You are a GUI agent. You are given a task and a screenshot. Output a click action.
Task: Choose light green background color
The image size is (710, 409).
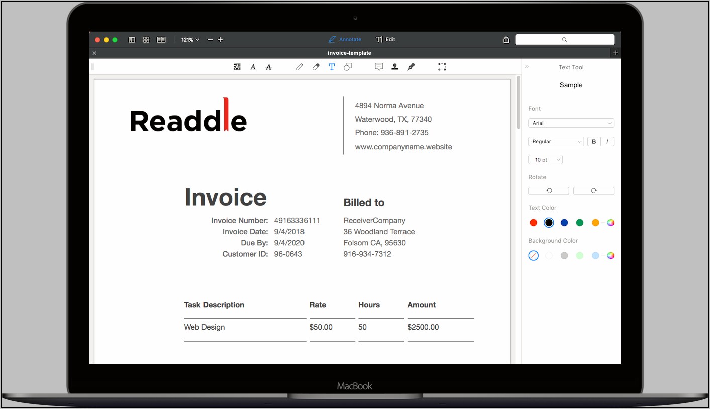coord(580,256)
